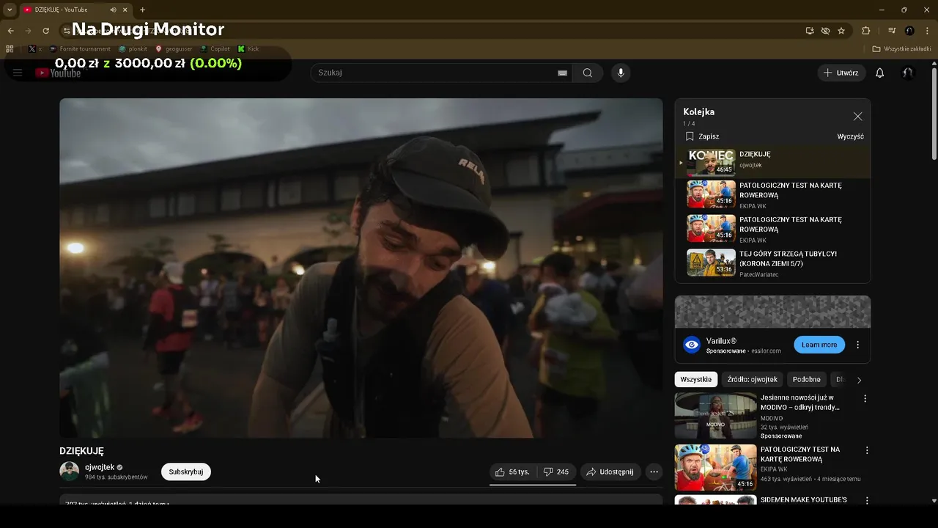
Task: Go back in browser history
Action: [x=10, y=31]
